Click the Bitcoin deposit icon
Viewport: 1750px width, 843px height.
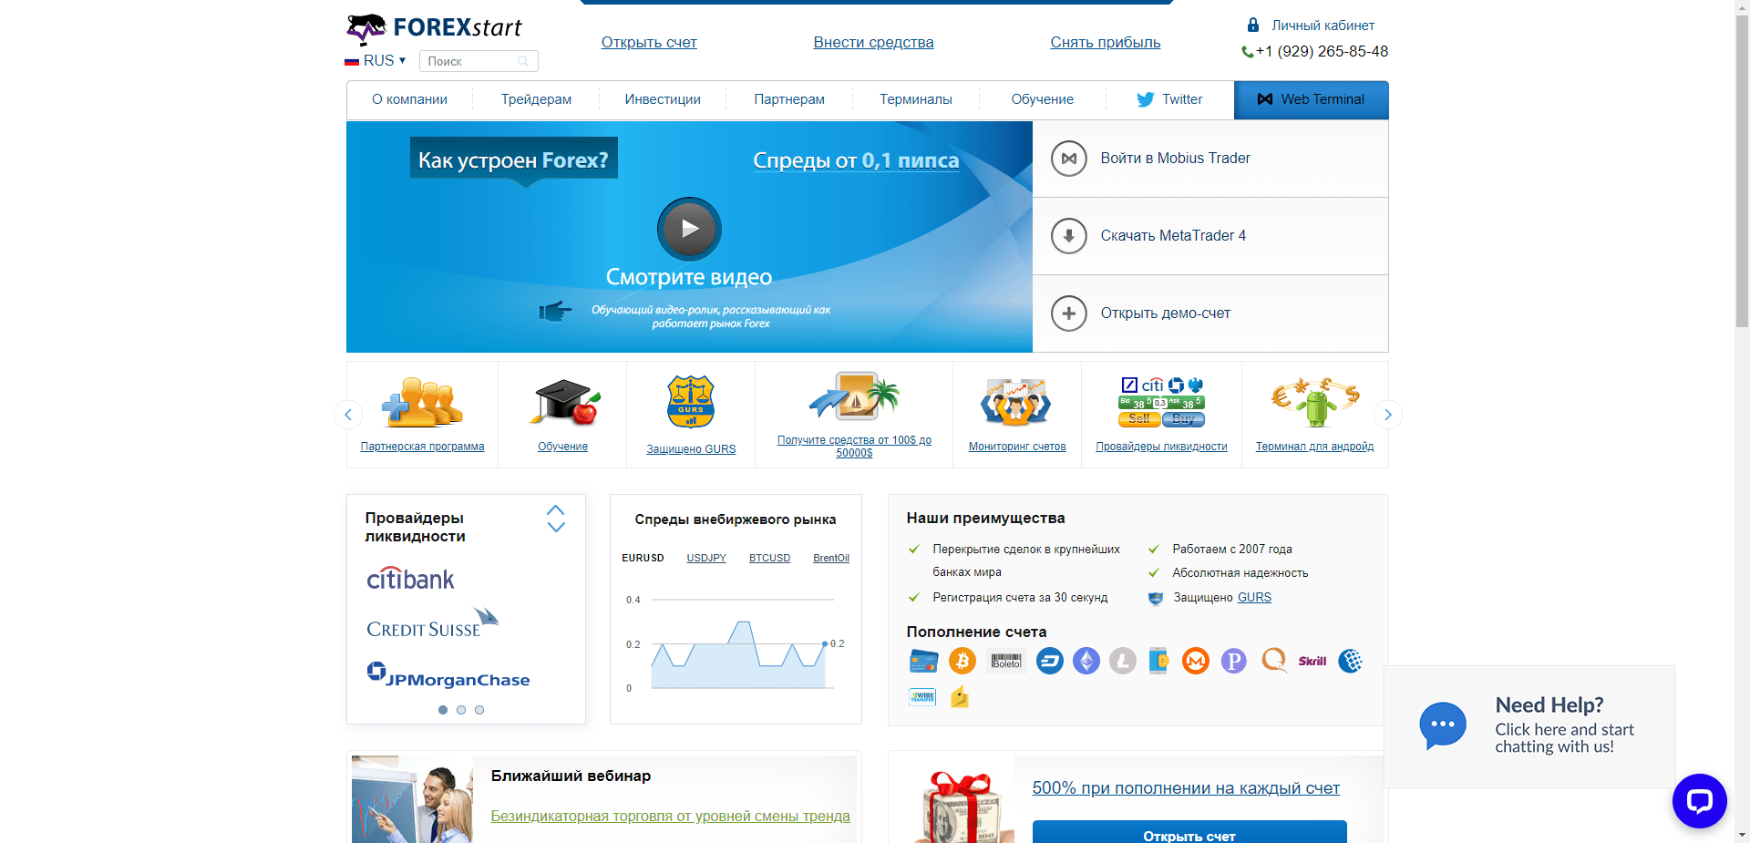tap(962, 661)
